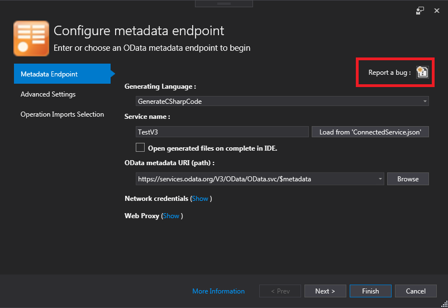Click the 'Enter or choose an OData metadata endpoint' subtitle
Viewport: 448px width, 308px height.
pyautogui.click(x=152, y=48)
